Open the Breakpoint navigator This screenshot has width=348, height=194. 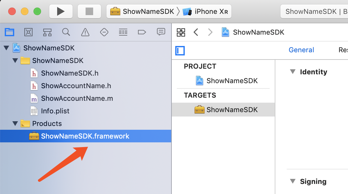pyautogui.click(x=142, y=32)
